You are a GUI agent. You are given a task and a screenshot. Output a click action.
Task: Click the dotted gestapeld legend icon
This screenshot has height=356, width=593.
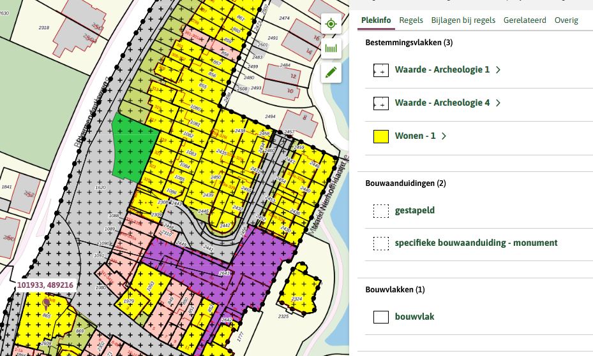pos(381,211)
